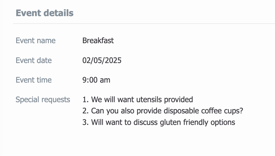Click the 02/05/2025 date value
The image size is (275, 156).
(102, 60)
